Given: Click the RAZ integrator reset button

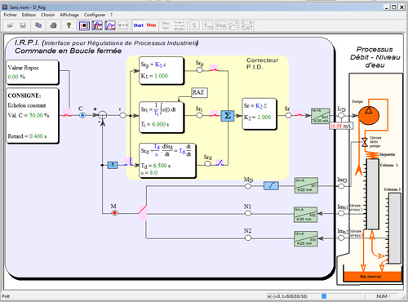Looking at the screenshot, I should tap(199, 92).
